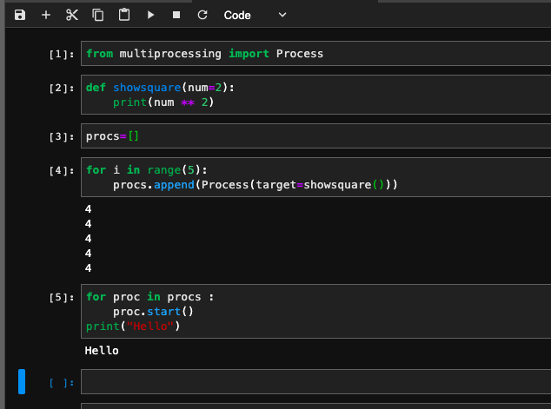The image size is (551, 409).
Task: Cut selected cell using the scissors icon
Action: (x=72, y=15)
